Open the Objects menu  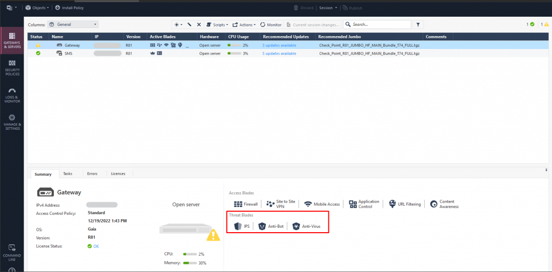pyautogui.click(x=37, y=8)
